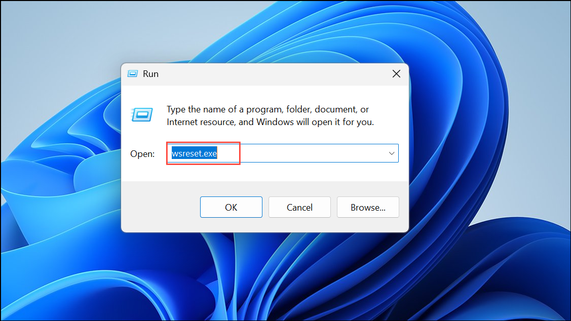Click the 'Type the name of a program' description text
The height and width of the screenshot is (321, 571).
click(x=270, y=115)
